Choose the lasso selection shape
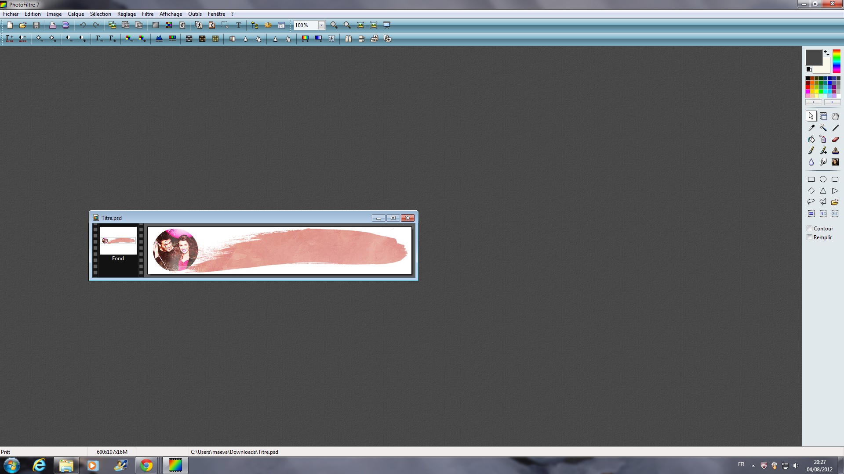 [811, 202]
